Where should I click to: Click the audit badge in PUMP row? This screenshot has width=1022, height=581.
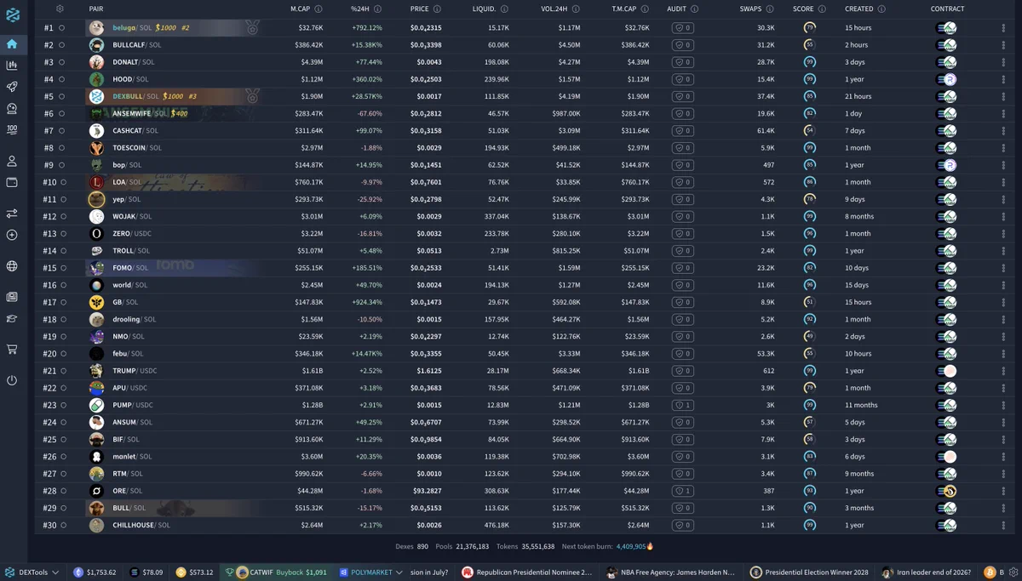point(682,405)
